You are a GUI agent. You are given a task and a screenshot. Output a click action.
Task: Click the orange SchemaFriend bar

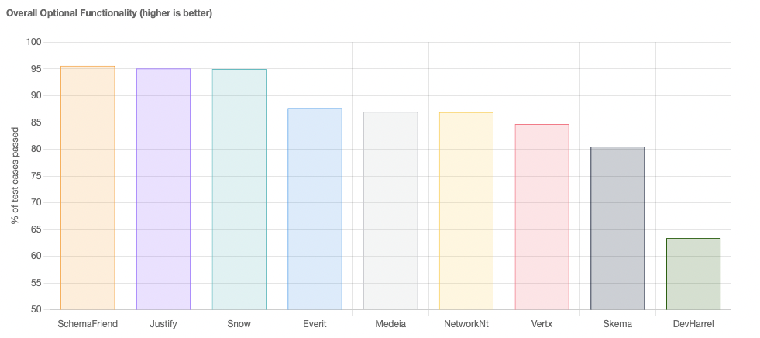pos(88,188)
